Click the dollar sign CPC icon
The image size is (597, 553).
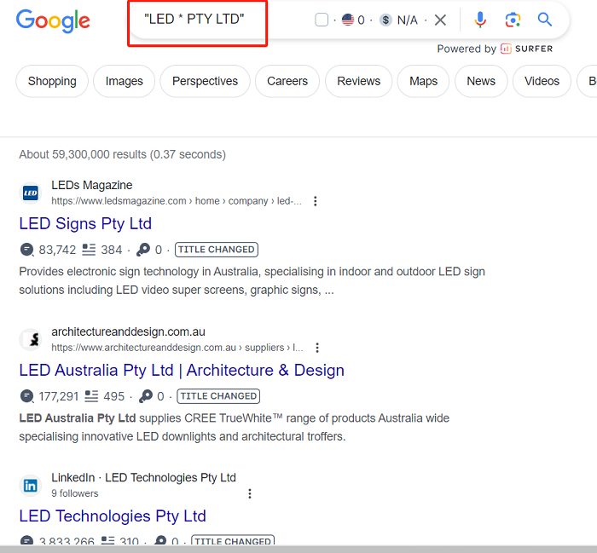coord(385,20)
